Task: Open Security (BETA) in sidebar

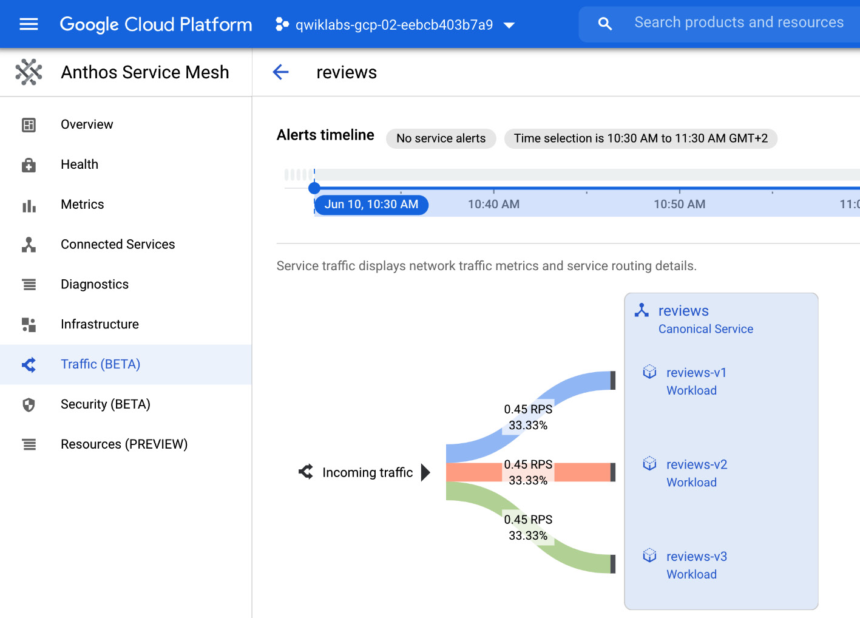Action: point(106,404)
